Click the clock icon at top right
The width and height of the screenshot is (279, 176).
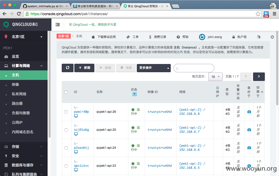coord(272,37)
